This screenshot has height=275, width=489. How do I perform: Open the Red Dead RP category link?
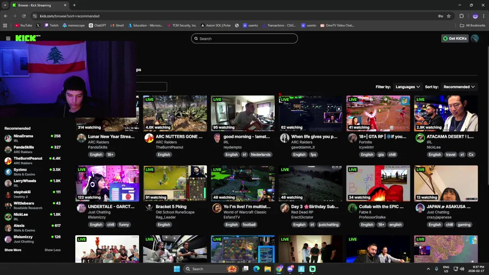pyautogui.click(x=302, y=212)
